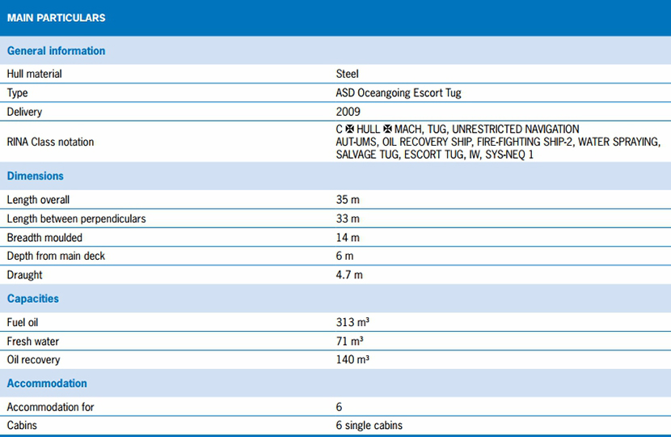Viewport: 671px width, 437px height.
Task: Select the General information section heading
Action: coord(56,51)
